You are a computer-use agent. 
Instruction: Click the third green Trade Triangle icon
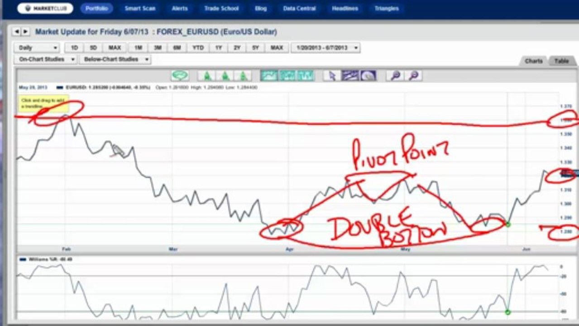(243, 76)
